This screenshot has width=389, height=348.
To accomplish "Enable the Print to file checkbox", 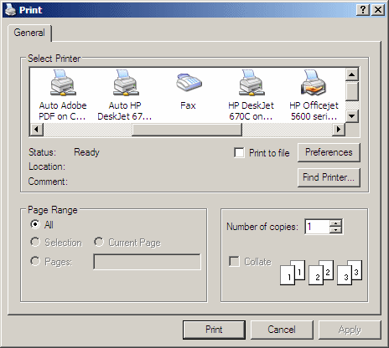I will point(239,153).
